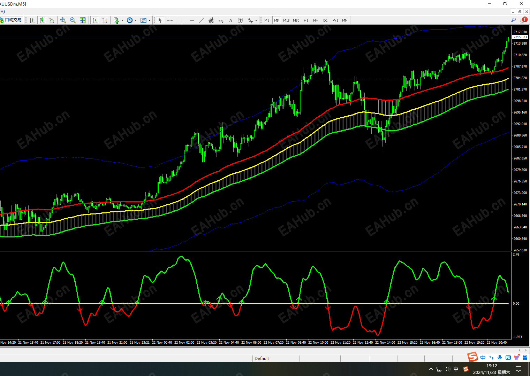Image resolution: width=530 pixels, height=376 pixels.
Task: Expand the arrows objects dropdown
Action: 256,20
